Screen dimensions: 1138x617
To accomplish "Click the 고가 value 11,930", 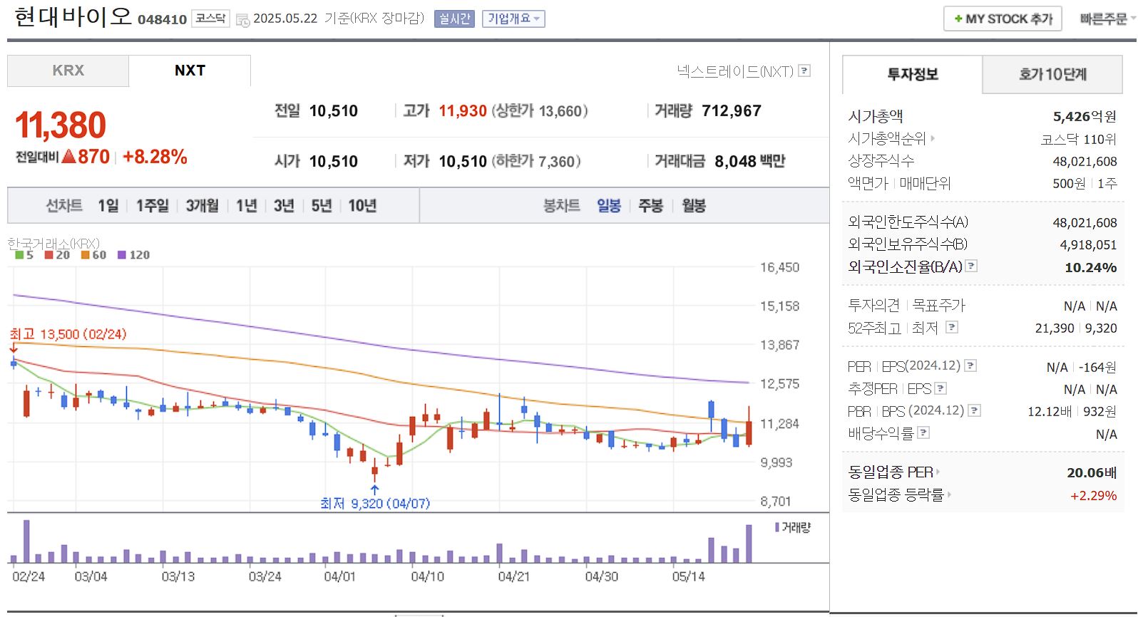I will click(x=463, y=111).
